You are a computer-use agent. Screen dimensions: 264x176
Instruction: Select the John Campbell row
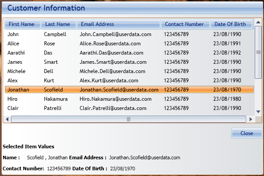coord(129,34)
